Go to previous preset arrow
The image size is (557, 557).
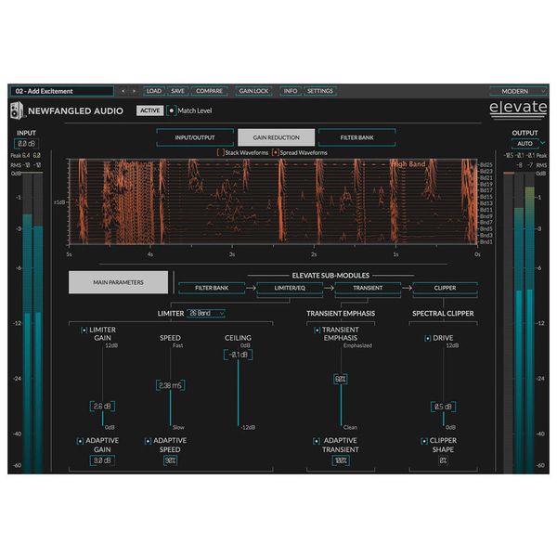point(123,91)
